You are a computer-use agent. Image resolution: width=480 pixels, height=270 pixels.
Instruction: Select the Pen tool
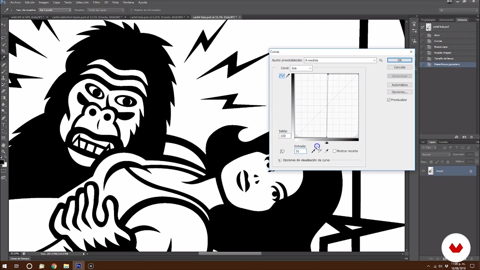click(x=3, y=118)
